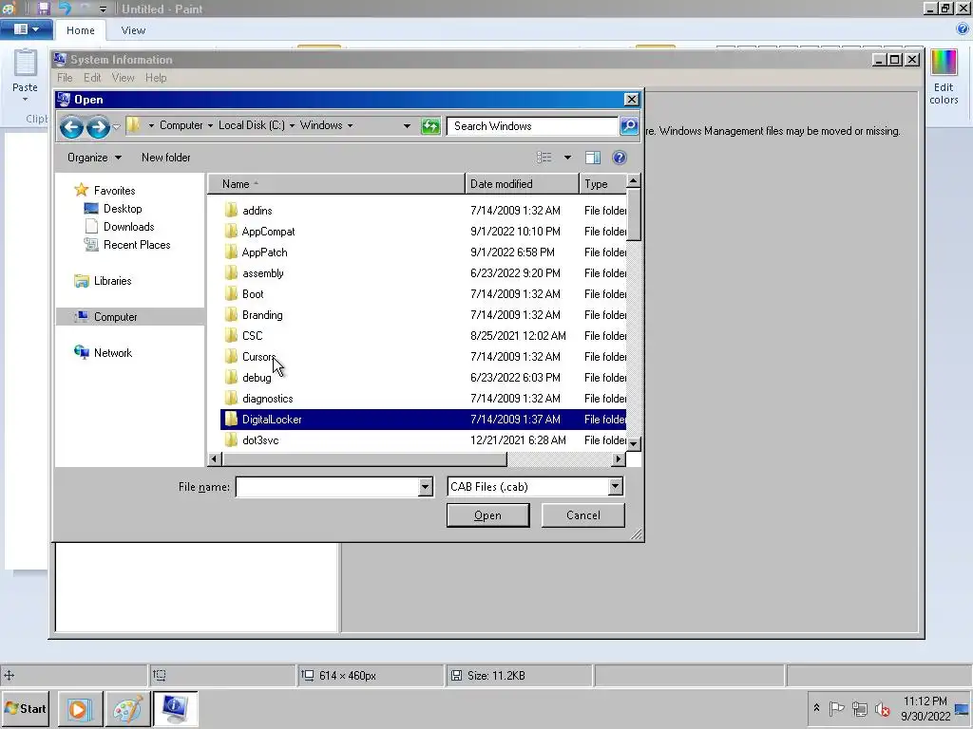
Task: Toggle the preview pane icon
Action: point(593,158)
